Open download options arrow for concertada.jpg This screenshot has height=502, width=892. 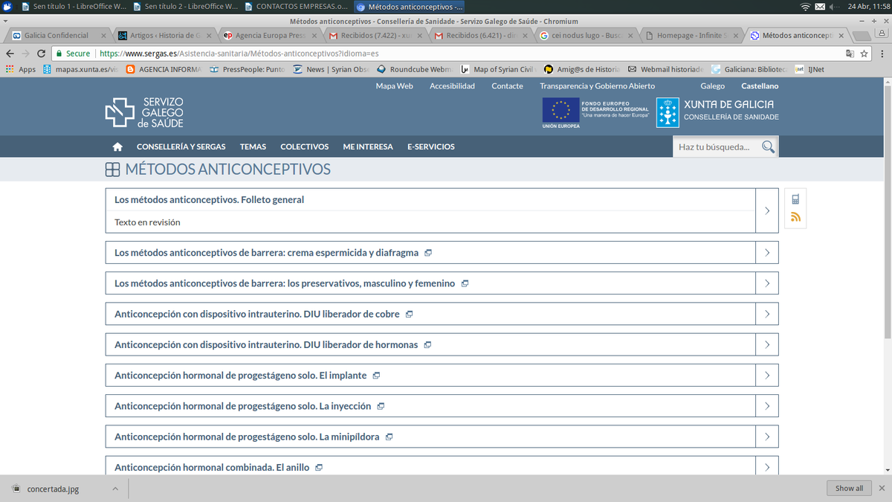(114, 489)
